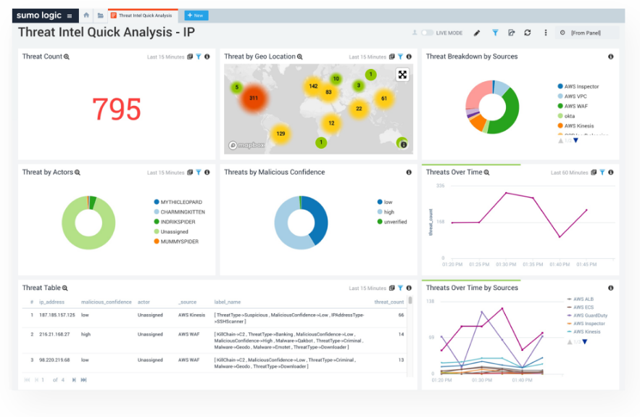The height and width of the screenshot is (417, 640).
Task: Click magnifier icon next to Threat by Actors
Action: coord(78,173)
